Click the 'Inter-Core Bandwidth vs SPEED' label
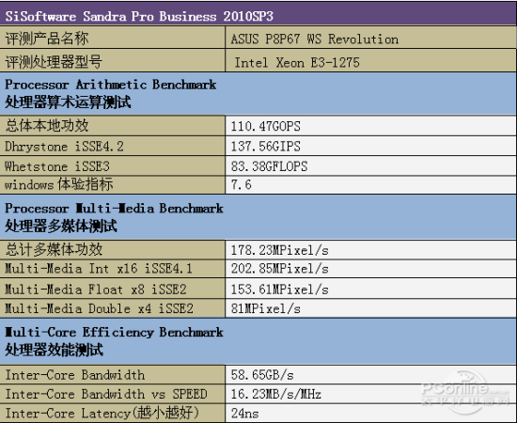Viewport: 517px width, 423px height. point(106,394)
